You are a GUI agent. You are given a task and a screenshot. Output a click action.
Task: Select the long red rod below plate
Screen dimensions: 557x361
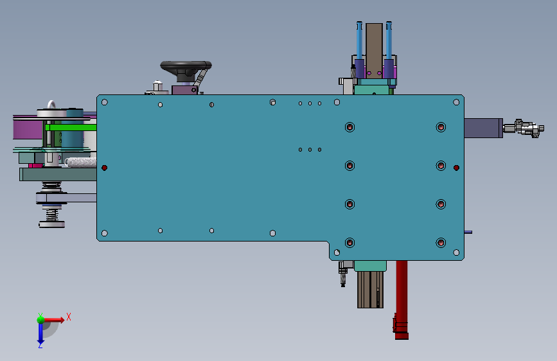(x=402, y=299)
